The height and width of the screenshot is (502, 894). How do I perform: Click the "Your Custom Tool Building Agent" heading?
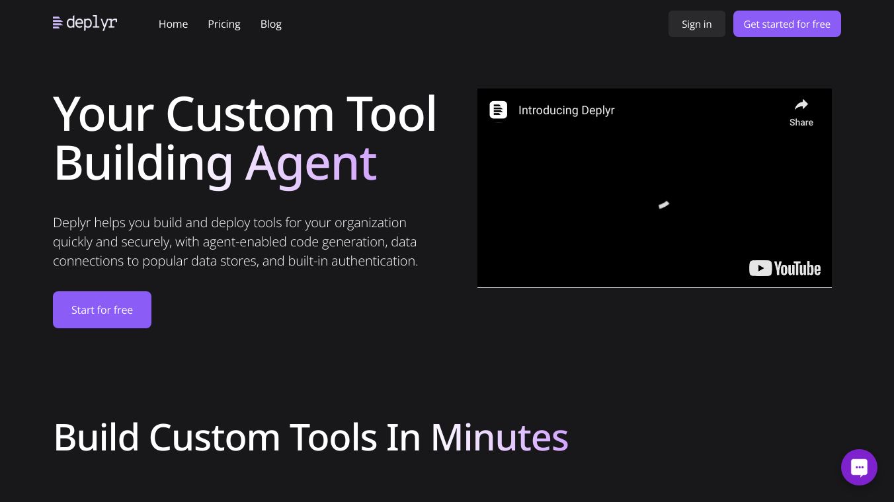coord(245,139)
